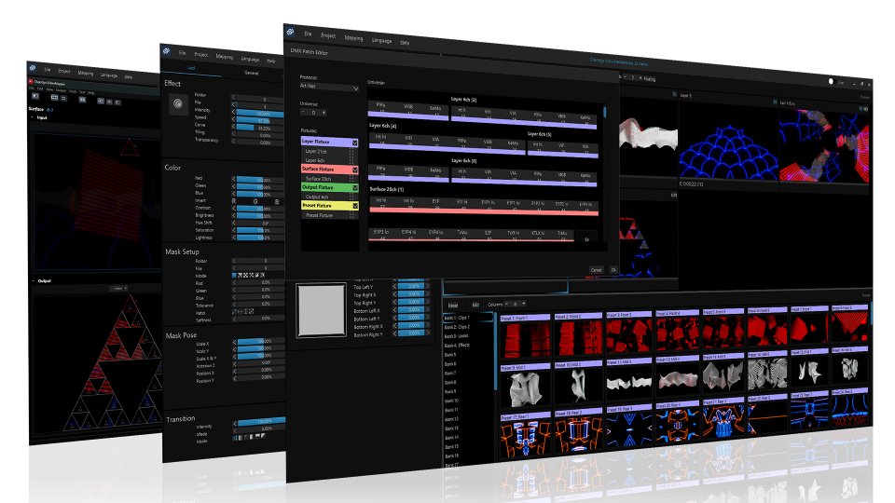Image resolution: width=895 pixels, height=503 pixels.
Task: Click the spiral effect preview icon
Action: [x=176, y=105]
